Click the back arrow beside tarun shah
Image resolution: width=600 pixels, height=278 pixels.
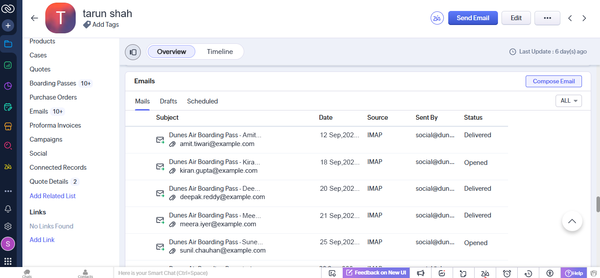click(x=34, y=18)
